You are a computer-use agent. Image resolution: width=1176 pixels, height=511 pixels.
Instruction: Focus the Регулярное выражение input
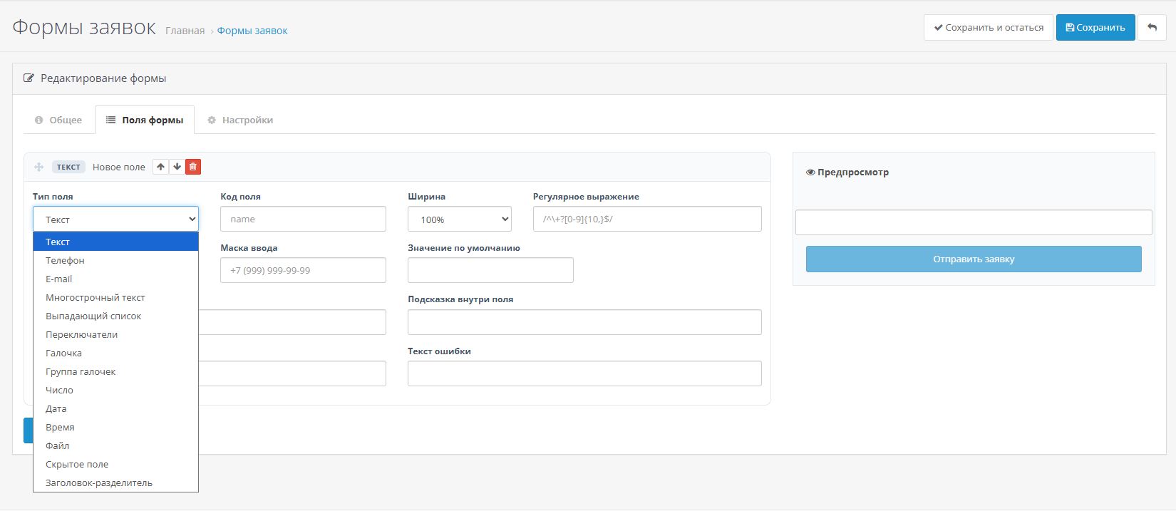(647, 219)
